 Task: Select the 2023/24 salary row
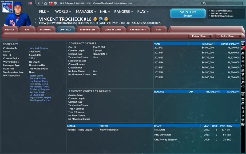click(197, 52)
